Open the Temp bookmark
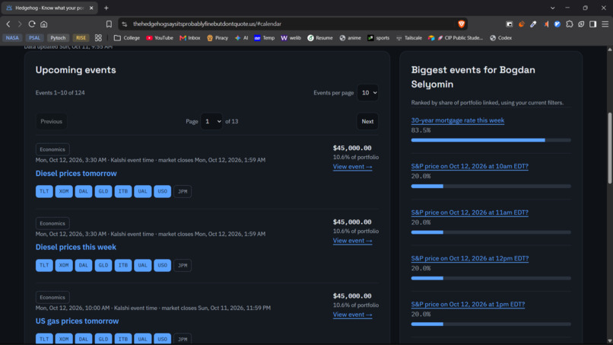This screenshot has height=345, width=613. [x=264, y=38]
